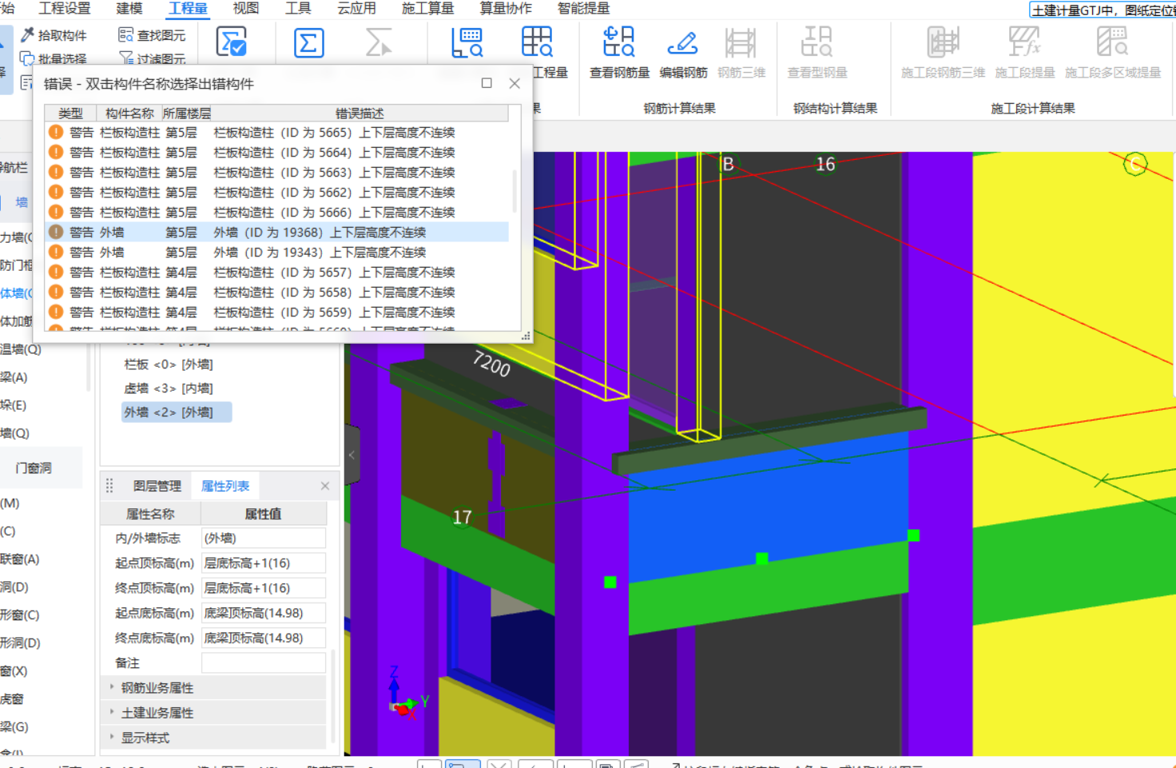Close the 错误 error dialog
This screenshot has width=1176, height=768.
pyautogui.click(x=514, y=83)
